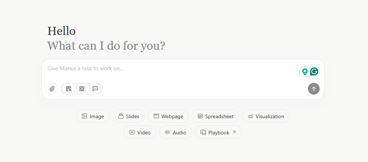Select the Webpage task option

coord(168,116)
